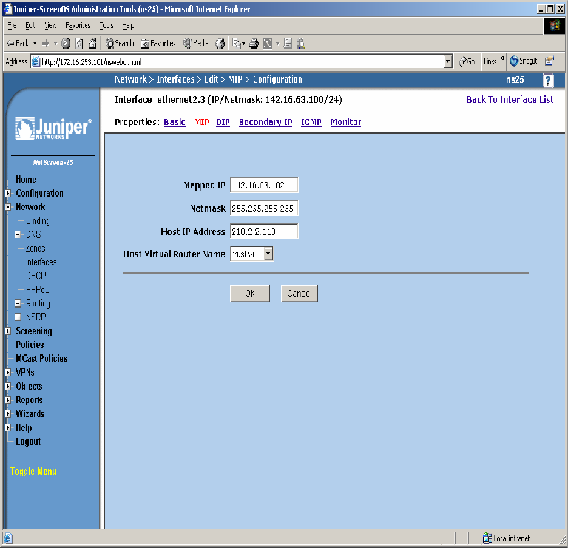Open the Help menu in menu bar
This screenshot has width=568, height=548.
(x=128, y=25)
